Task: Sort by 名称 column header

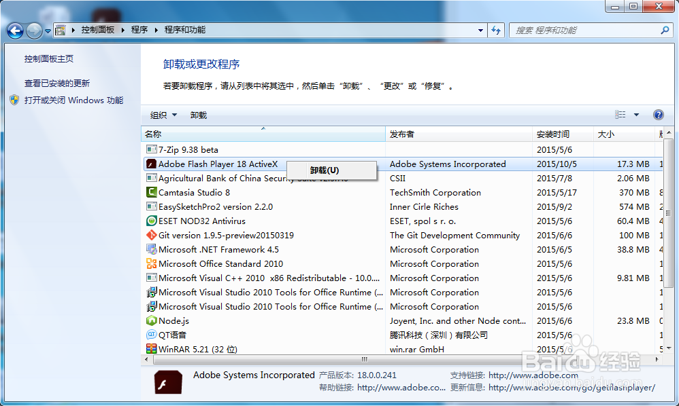Action: 263,134
